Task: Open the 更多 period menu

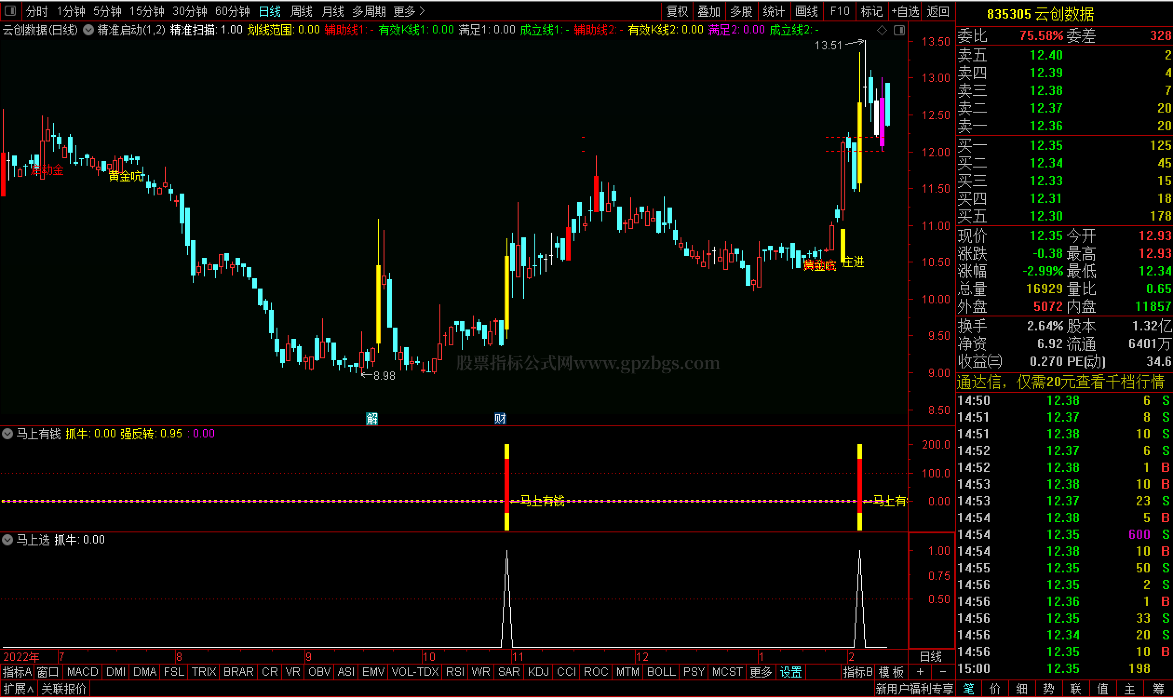Action: pyautogui.click(x=408, y=11)
